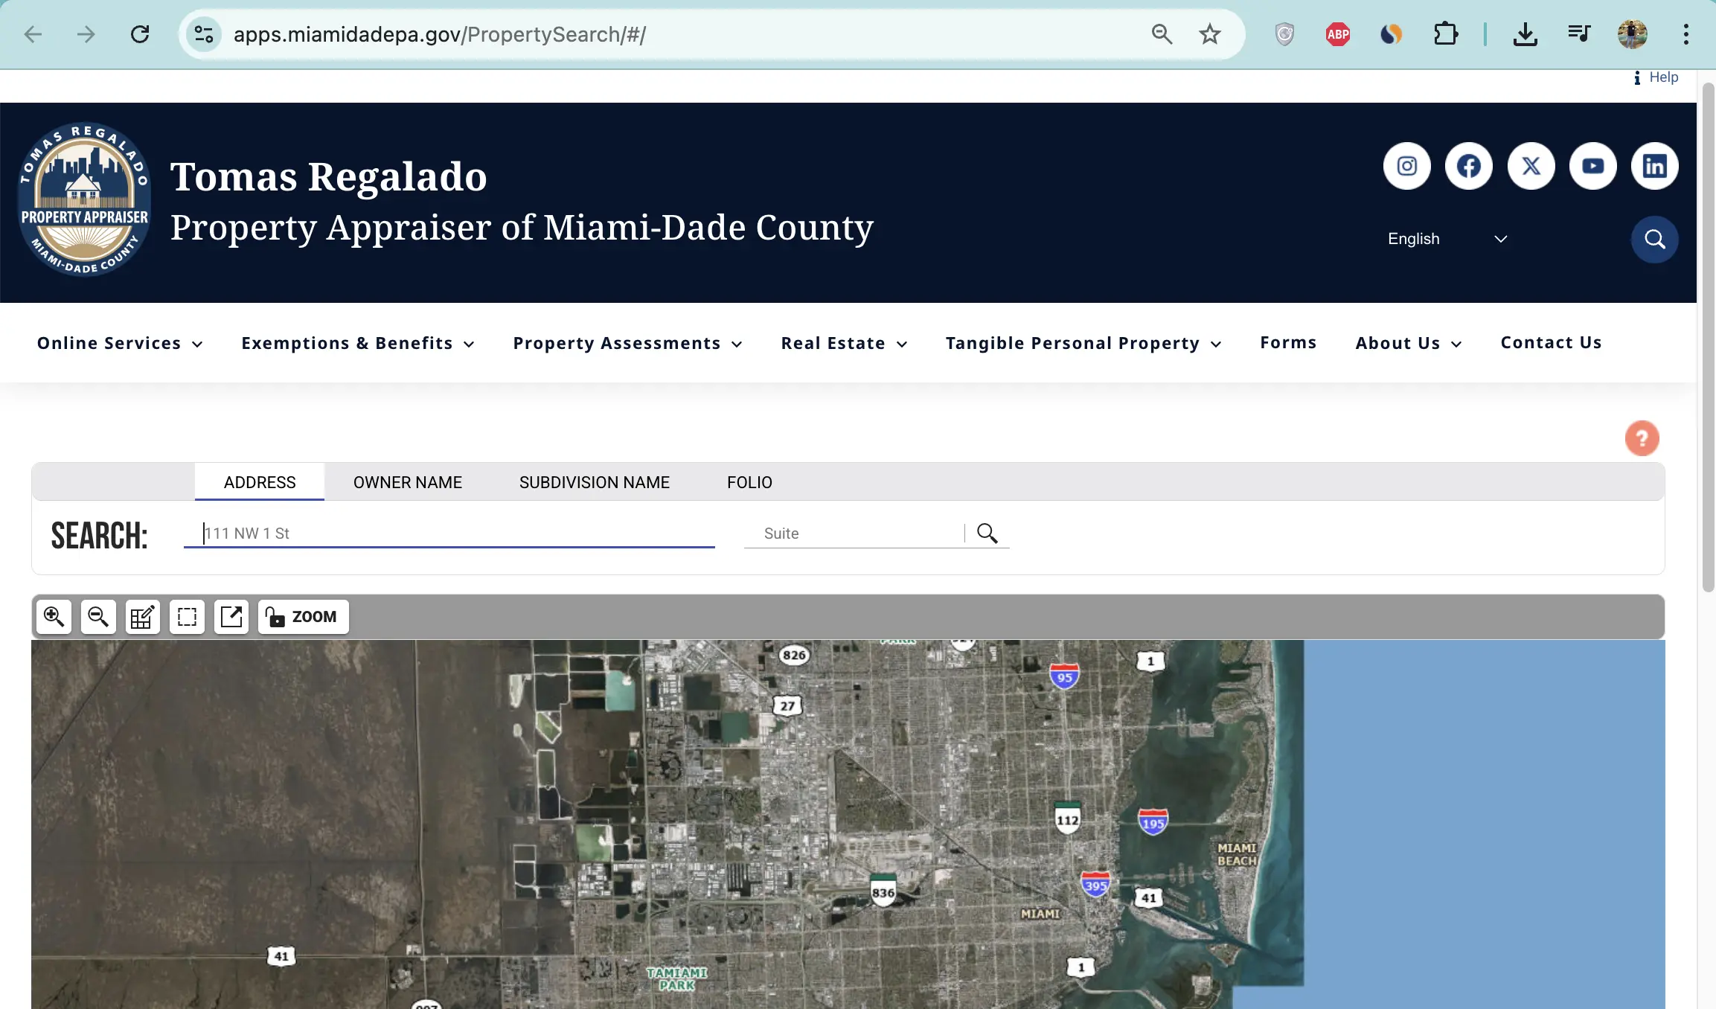Screen dimensions: 1716x1009
Task: Open the Property Appraiser Instagram page
Action: click(1406, 165)
